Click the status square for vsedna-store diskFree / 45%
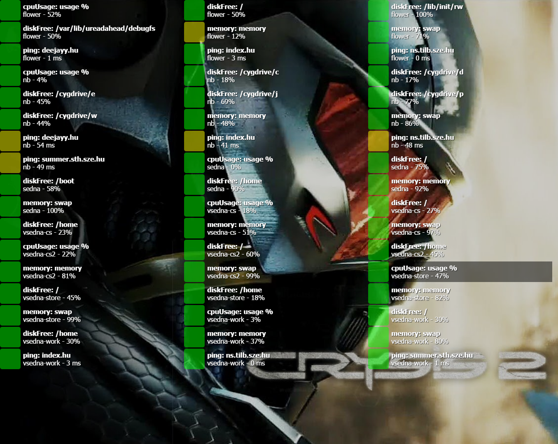 pos(10,294)
